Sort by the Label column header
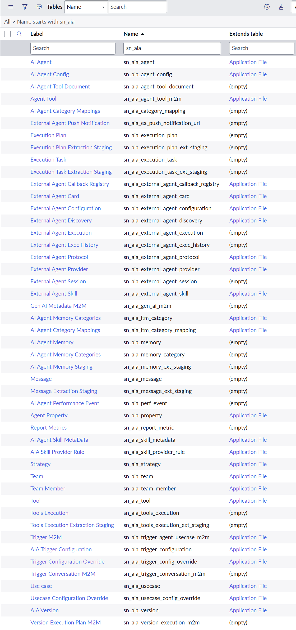Screen dimensions: 296x630 (37, 34)
